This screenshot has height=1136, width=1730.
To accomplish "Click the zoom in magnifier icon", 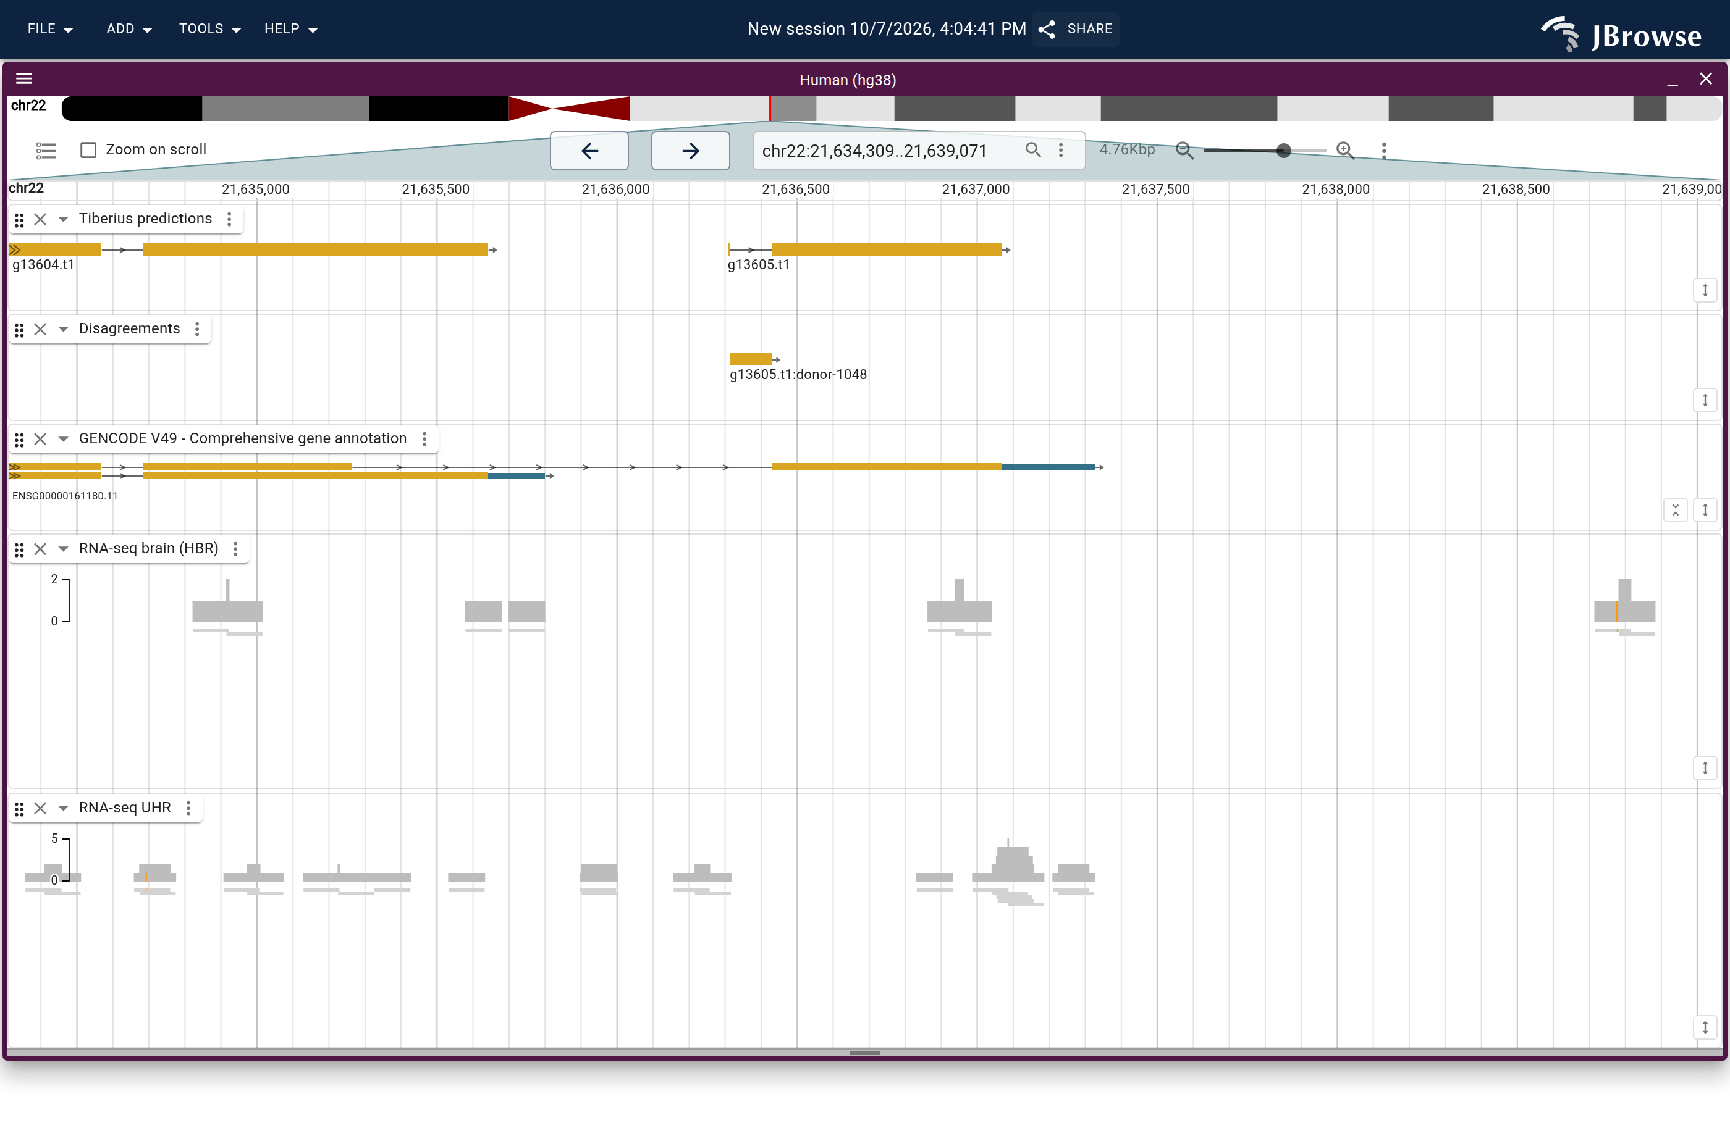I will click(x=1346, y=151).
